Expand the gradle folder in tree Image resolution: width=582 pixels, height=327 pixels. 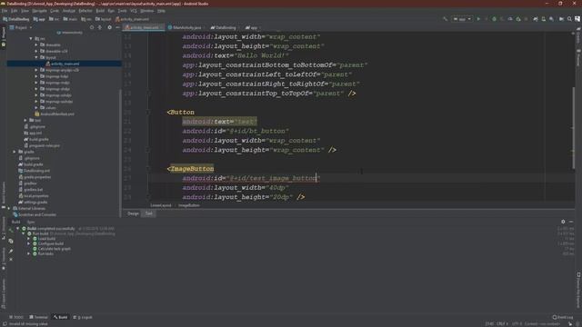point(15,152)
